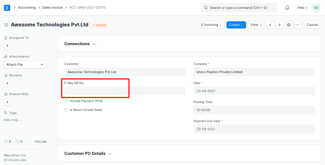Click the Cancel button
Image resolution: width=325 pixels, height=165 pixels.
click(312, 25)
